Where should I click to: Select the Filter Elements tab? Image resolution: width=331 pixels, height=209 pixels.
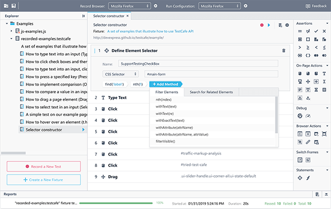[x=167, y=92]
